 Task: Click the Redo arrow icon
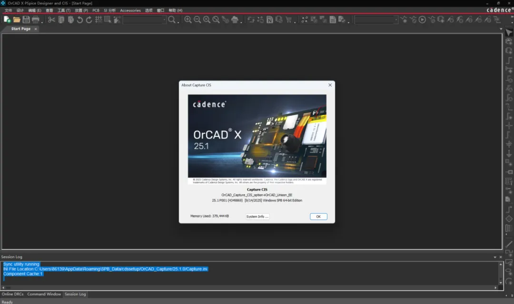click(89, 19)
